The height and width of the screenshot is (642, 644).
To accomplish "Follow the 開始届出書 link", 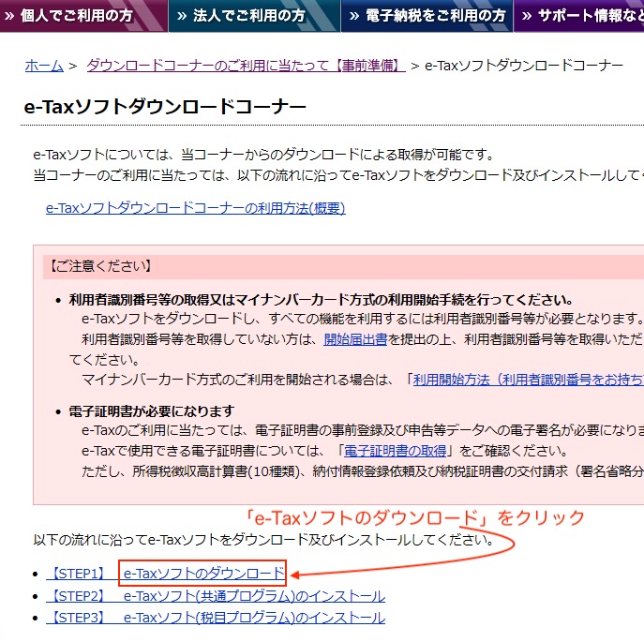I will coord(355,339).
